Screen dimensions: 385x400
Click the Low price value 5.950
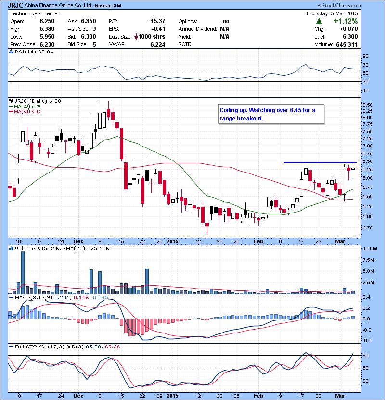[47, 37]
